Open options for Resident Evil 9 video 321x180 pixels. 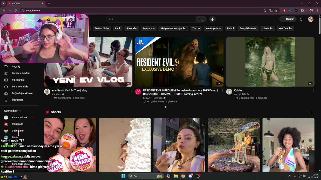pyautogui.click(x=222, y=90)
